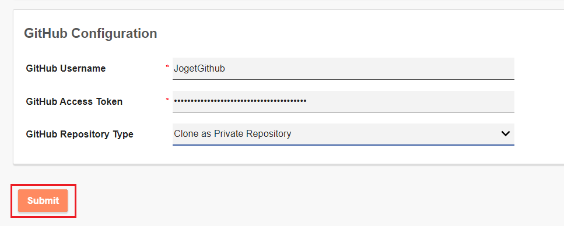564x226 pixels.
Task: Click the GitHub Access Token label
Action: (74, 102)
